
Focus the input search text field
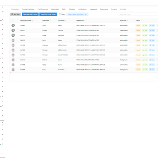[138, 14]
